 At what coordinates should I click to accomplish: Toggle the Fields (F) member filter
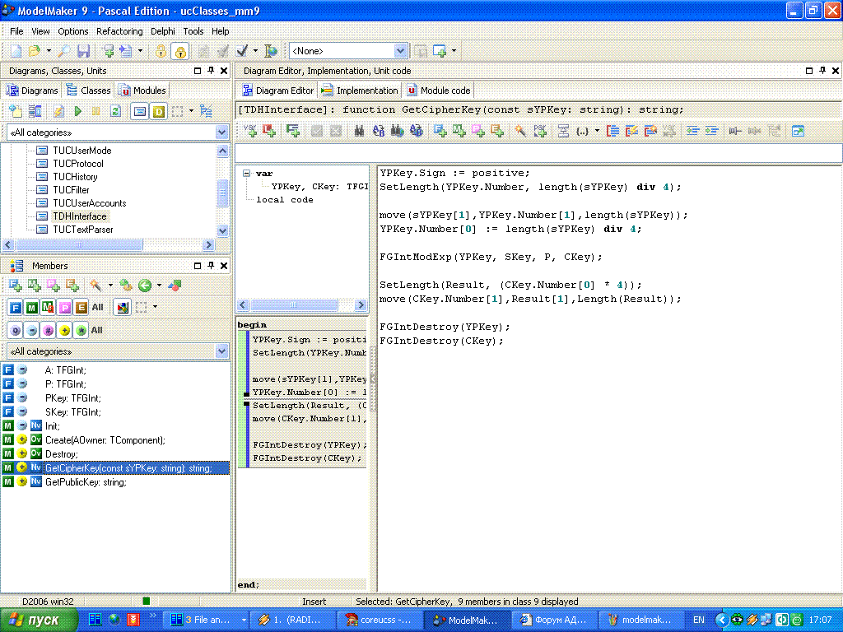[15, 308]
